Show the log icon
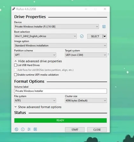Screen dimensions: 134x142 [x=35, y=129]
